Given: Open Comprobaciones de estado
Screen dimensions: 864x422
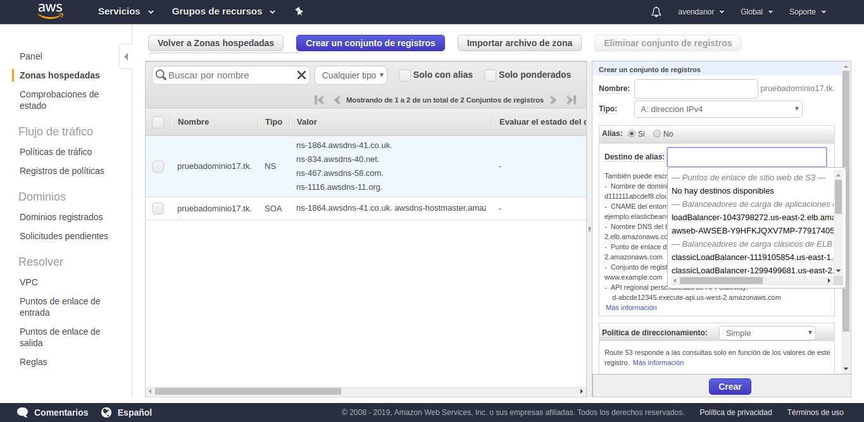Looking at the screenshot, I should 59,100.
